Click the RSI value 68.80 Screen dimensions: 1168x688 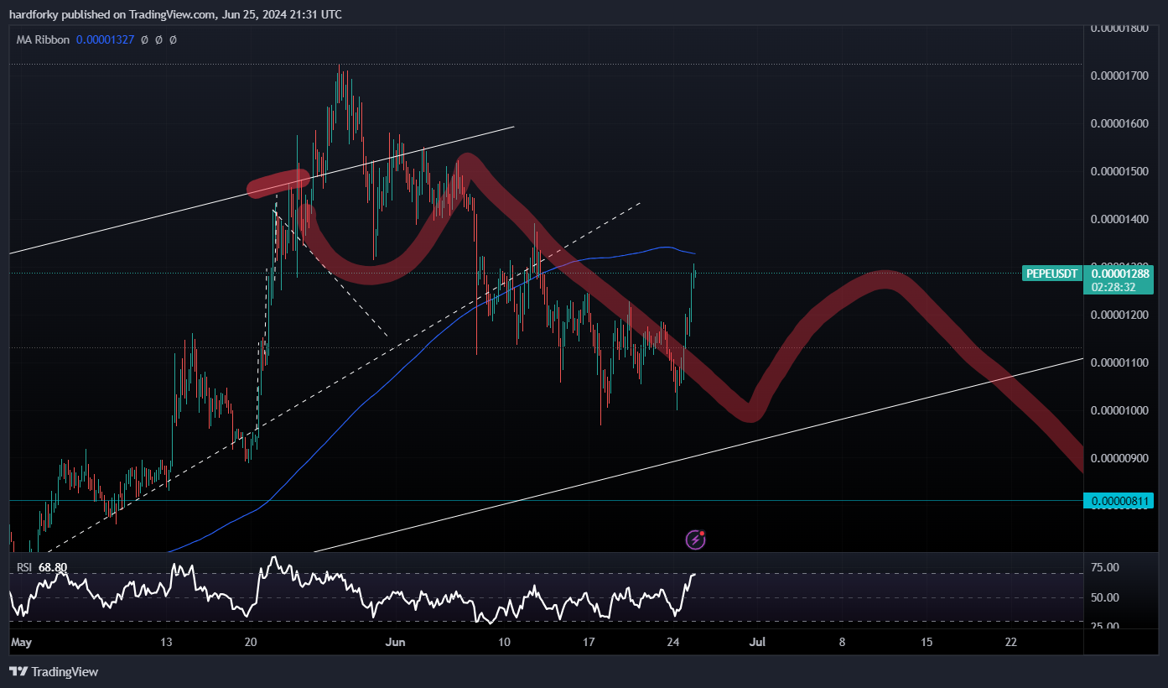tap(53, 567)
